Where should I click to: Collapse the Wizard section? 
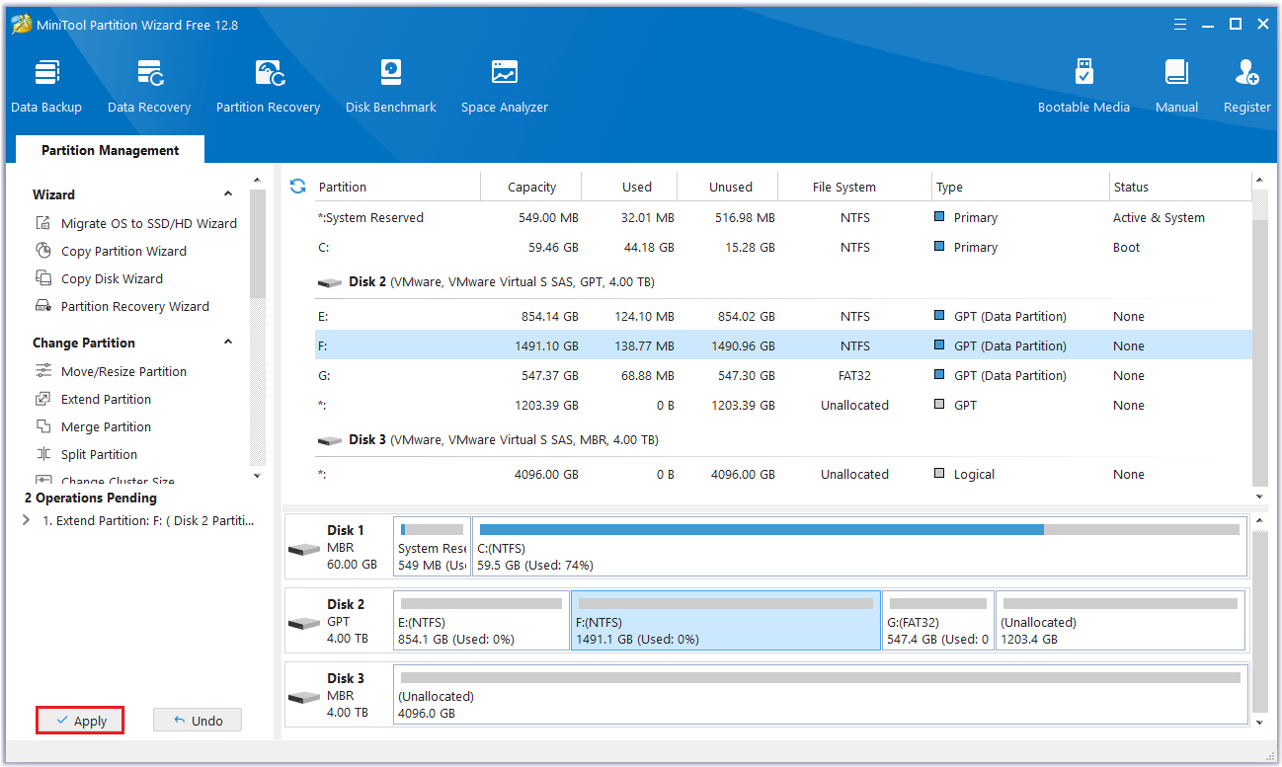click(x=228, y=194)
